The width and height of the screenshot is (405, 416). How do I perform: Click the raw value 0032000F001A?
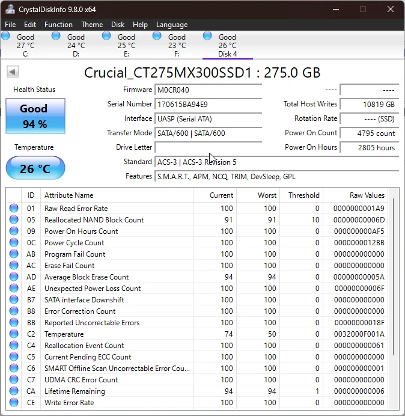click(359, 334)
